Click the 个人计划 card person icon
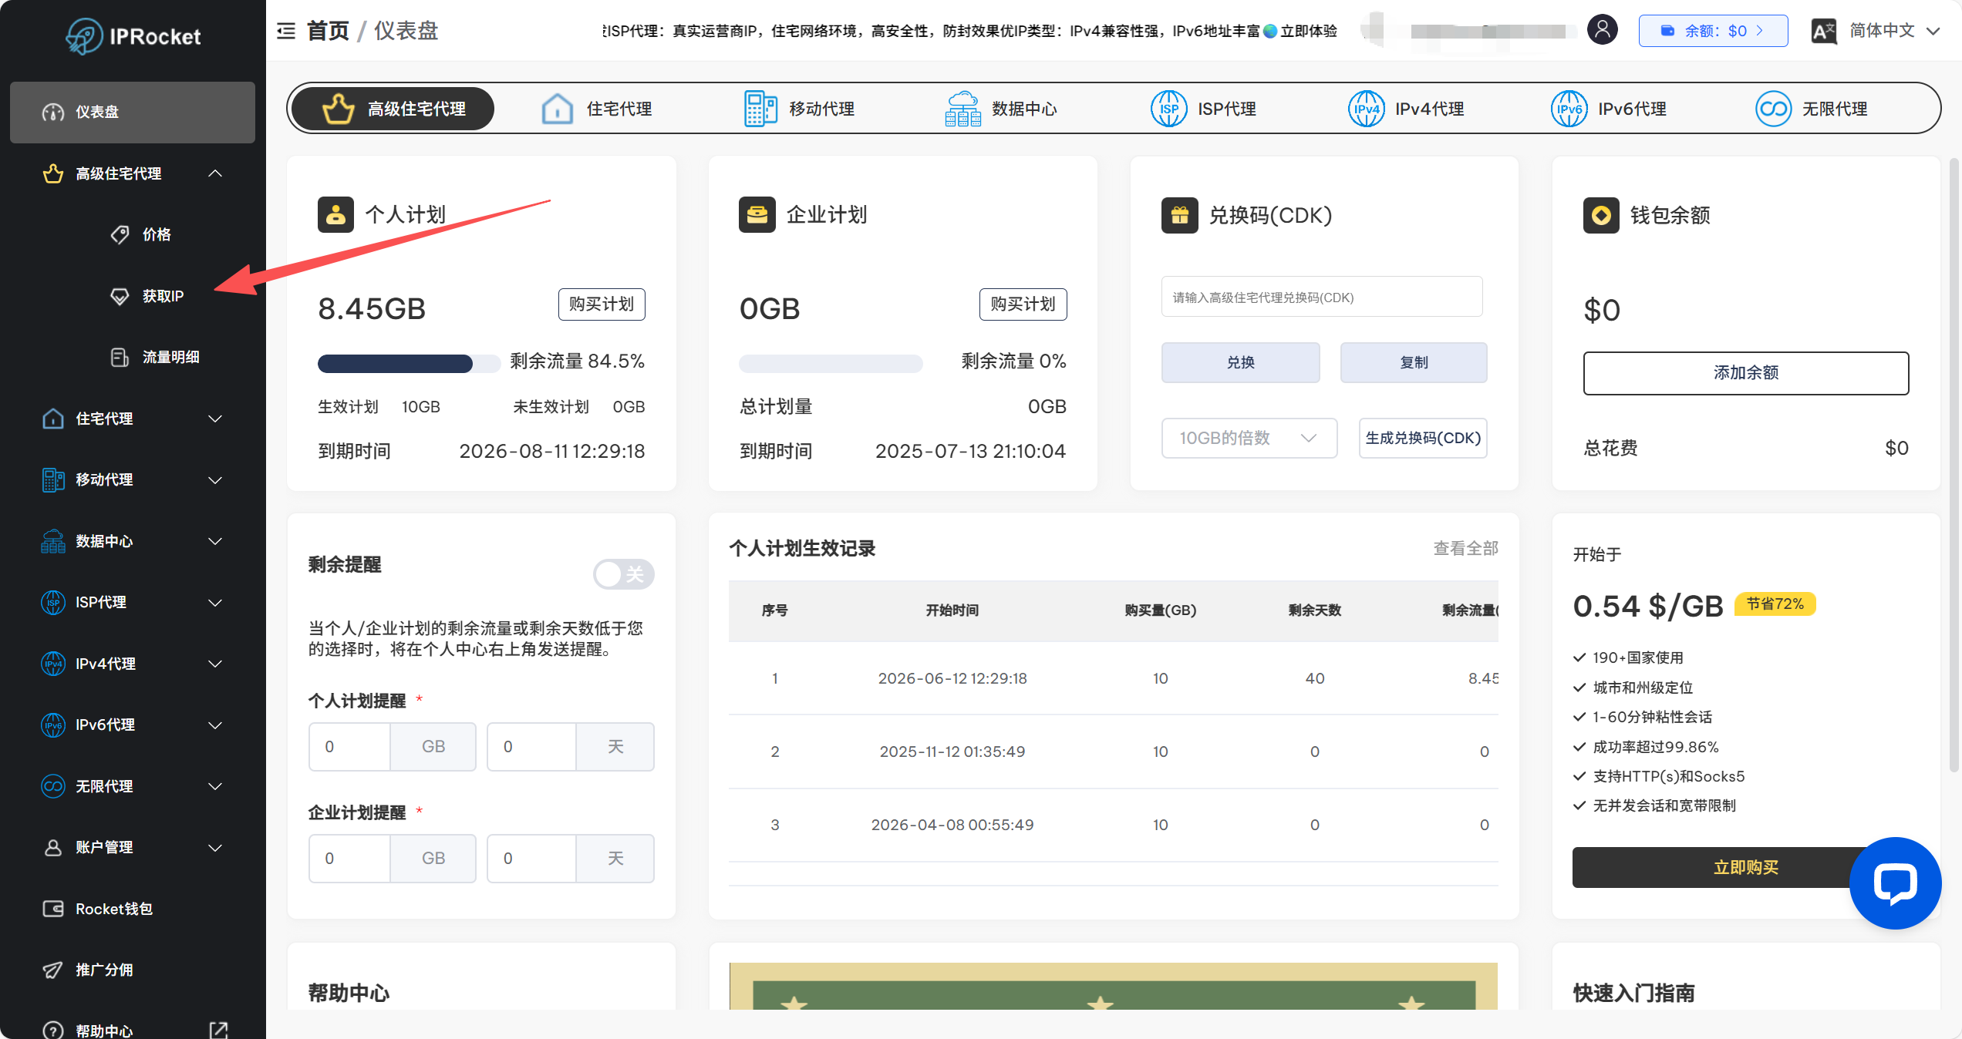The width and height of the screenshot is (1962, 1039). point(335,214)
